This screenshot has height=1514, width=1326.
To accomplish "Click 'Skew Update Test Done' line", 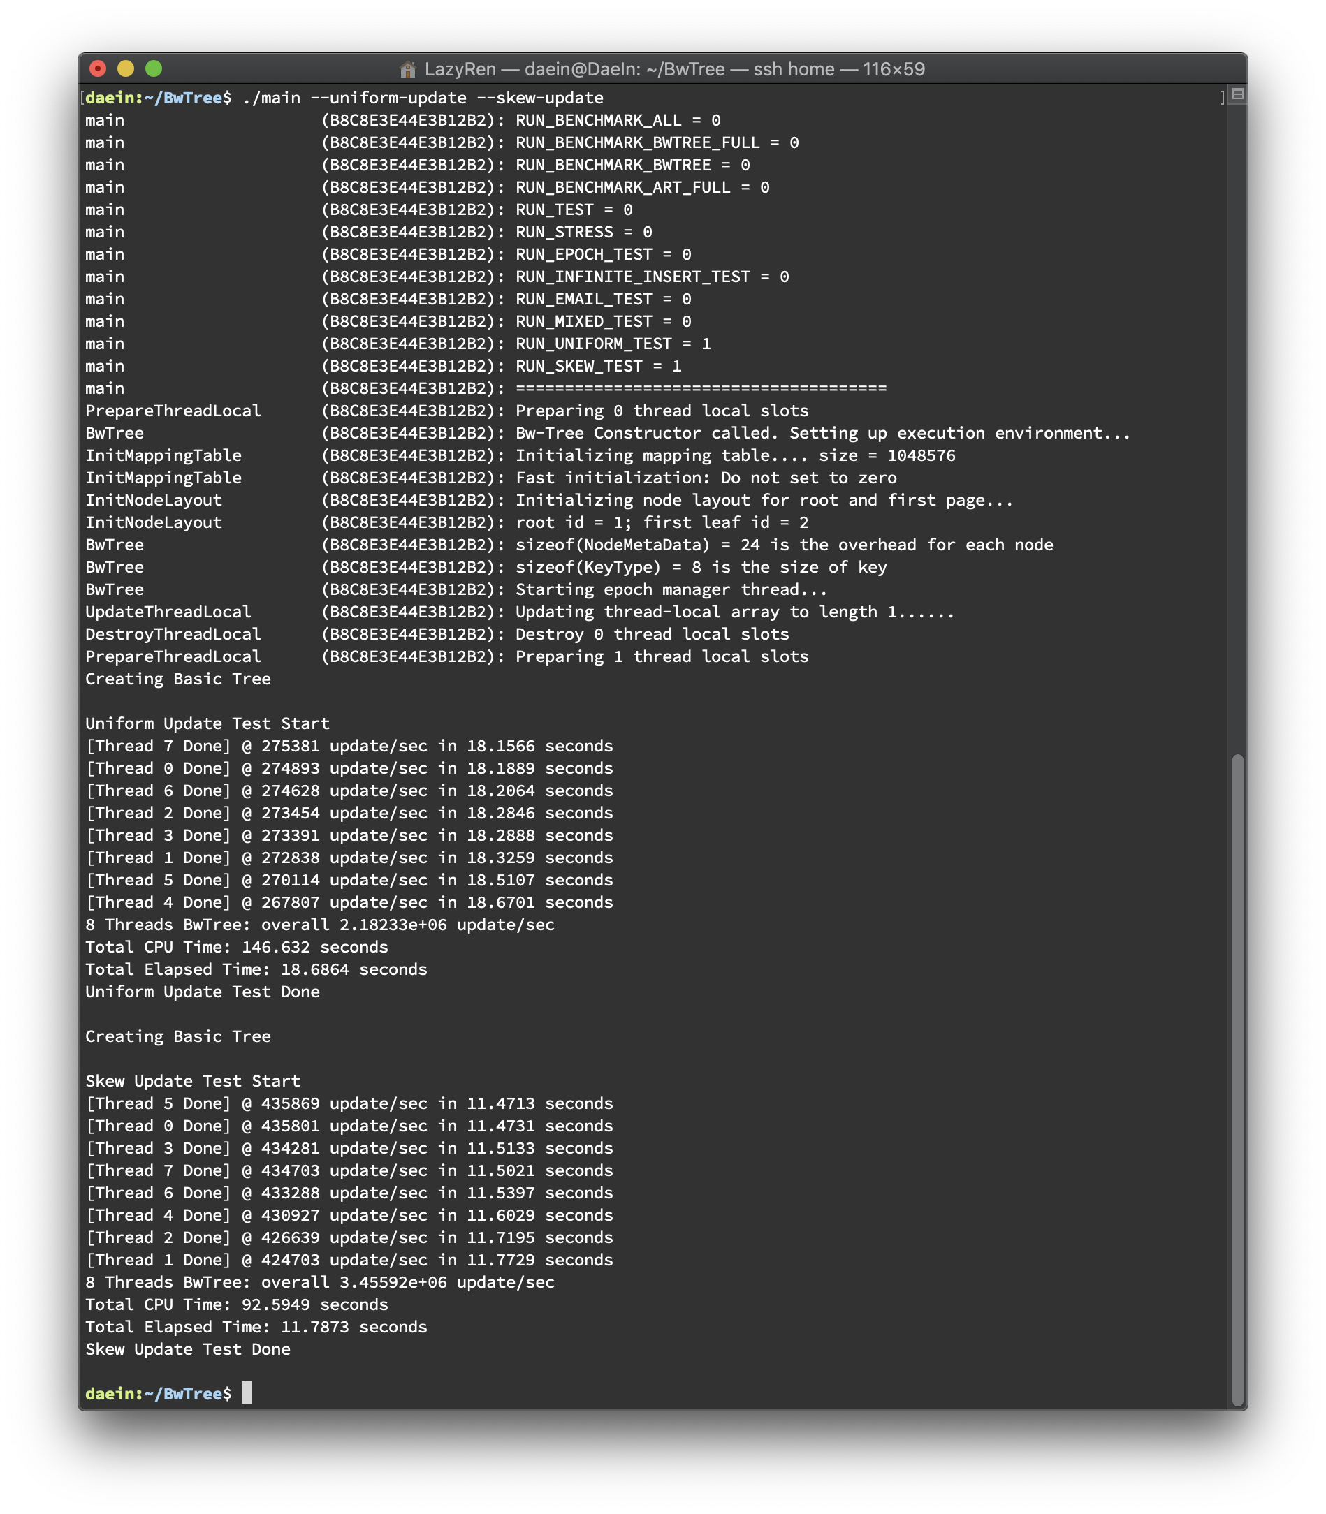I will (x=188, y=1349).
